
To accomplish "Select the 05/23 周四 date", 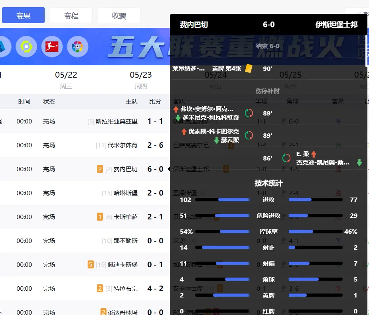I will click(141, 80).
